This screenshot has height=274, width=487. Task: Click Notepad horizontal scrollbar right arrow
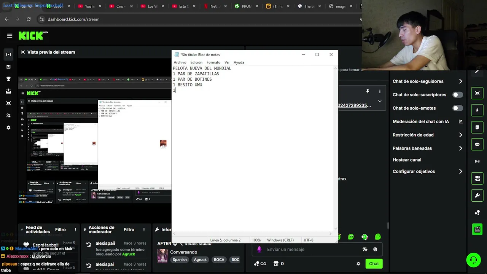330,234
